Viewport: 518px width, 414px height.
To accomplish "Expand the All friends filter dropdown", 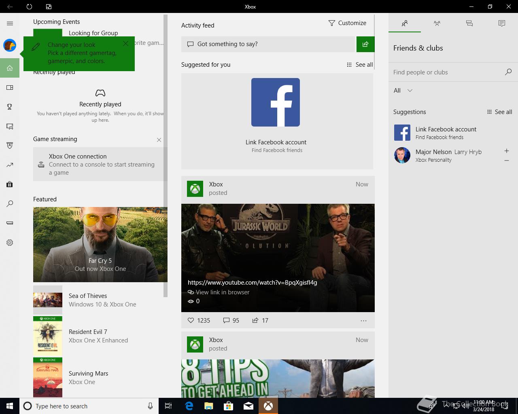I will click(403, 91).
